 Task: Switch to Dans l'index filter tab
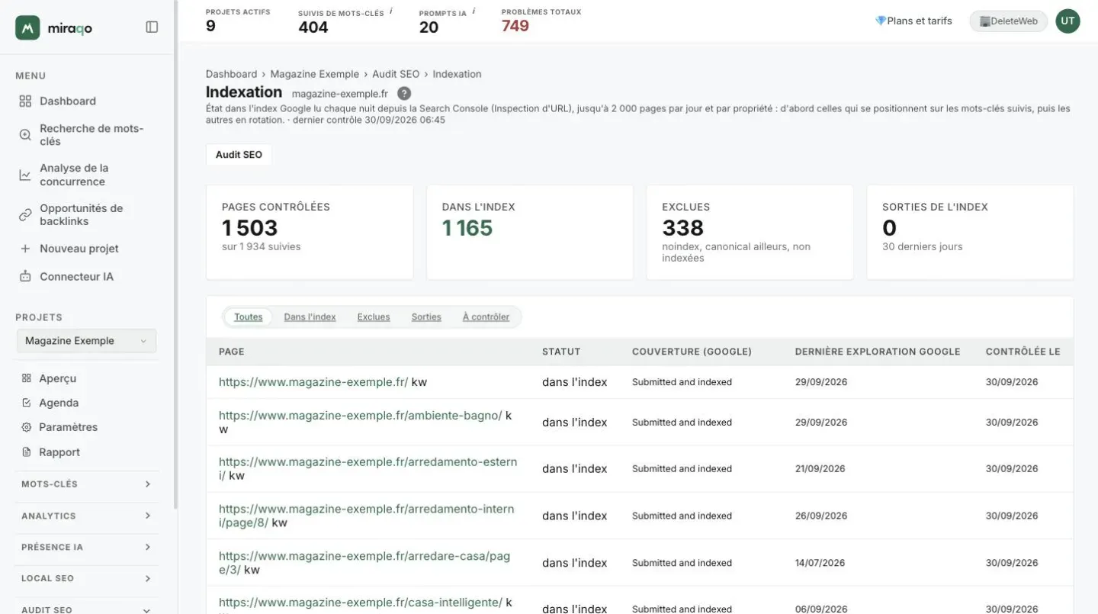310,317
